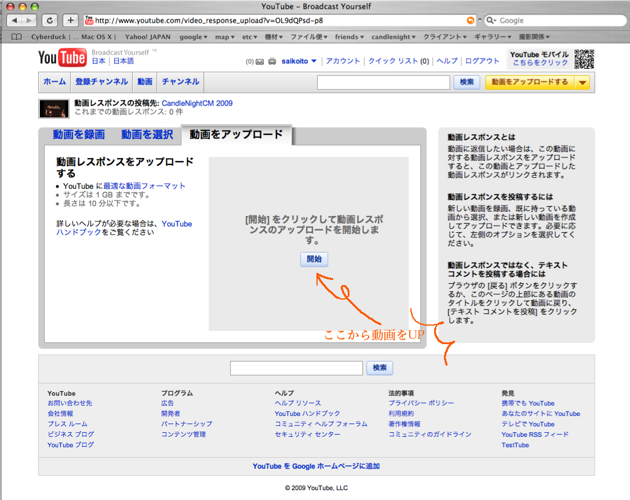Click the こちらをクリック mobile link
This screenshot has width=630, height=500.
pyautogui.click(x=540, y=63)
